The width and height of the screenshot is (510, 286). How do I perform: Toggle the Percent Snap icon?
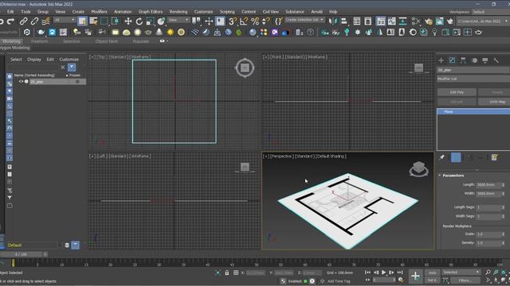pyautogui.click(x=255, y=21)
